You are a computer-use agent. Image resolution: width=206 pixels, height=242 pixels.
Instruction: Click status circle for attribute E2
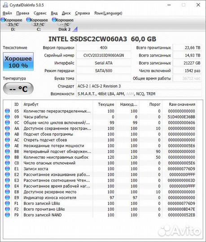tap(7, 175)
